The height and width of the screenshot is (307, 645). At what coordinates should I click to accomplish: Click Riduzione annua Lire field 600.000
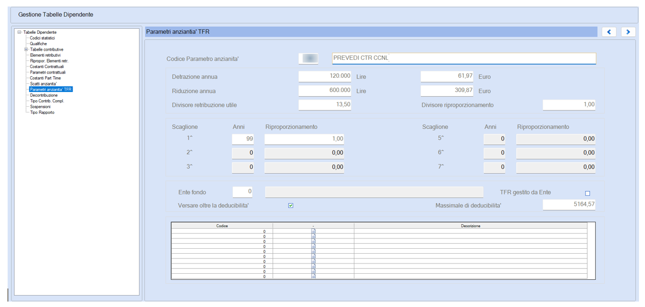325,91
